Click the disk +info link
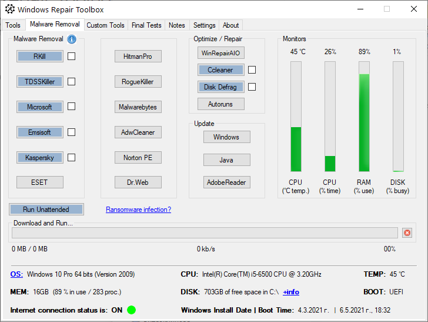Screen dimensions: 428x322 click(x=291, y=292)
